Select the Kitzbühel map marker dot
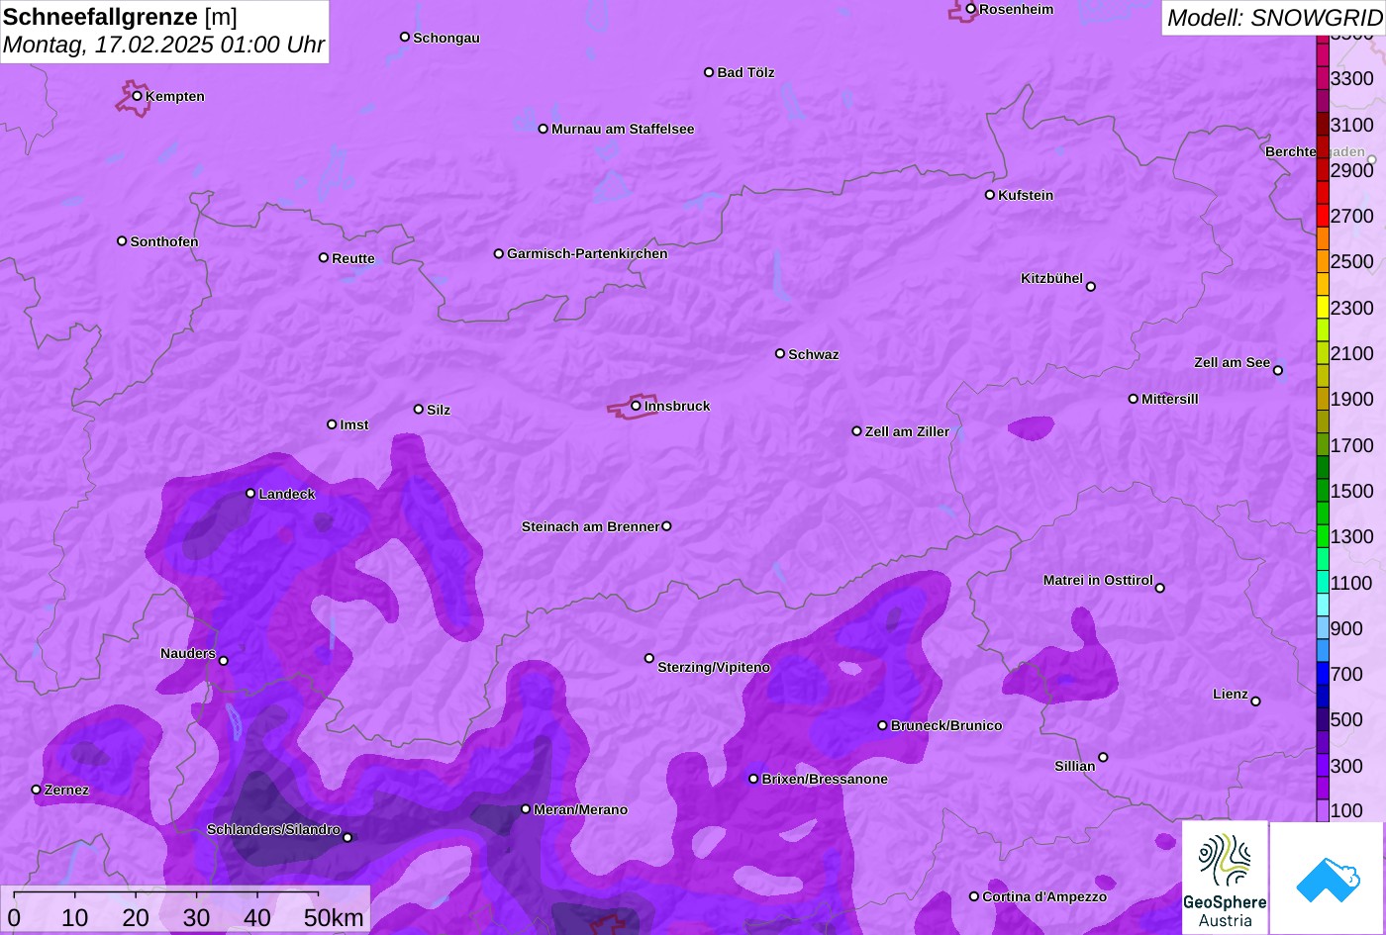This screenshot has width=1386, height=935. click(1091, 287)
